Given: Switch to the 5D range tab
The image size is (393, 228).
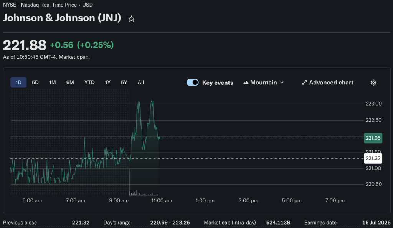Looking at the screenshot, I should [x=35, y=82].
